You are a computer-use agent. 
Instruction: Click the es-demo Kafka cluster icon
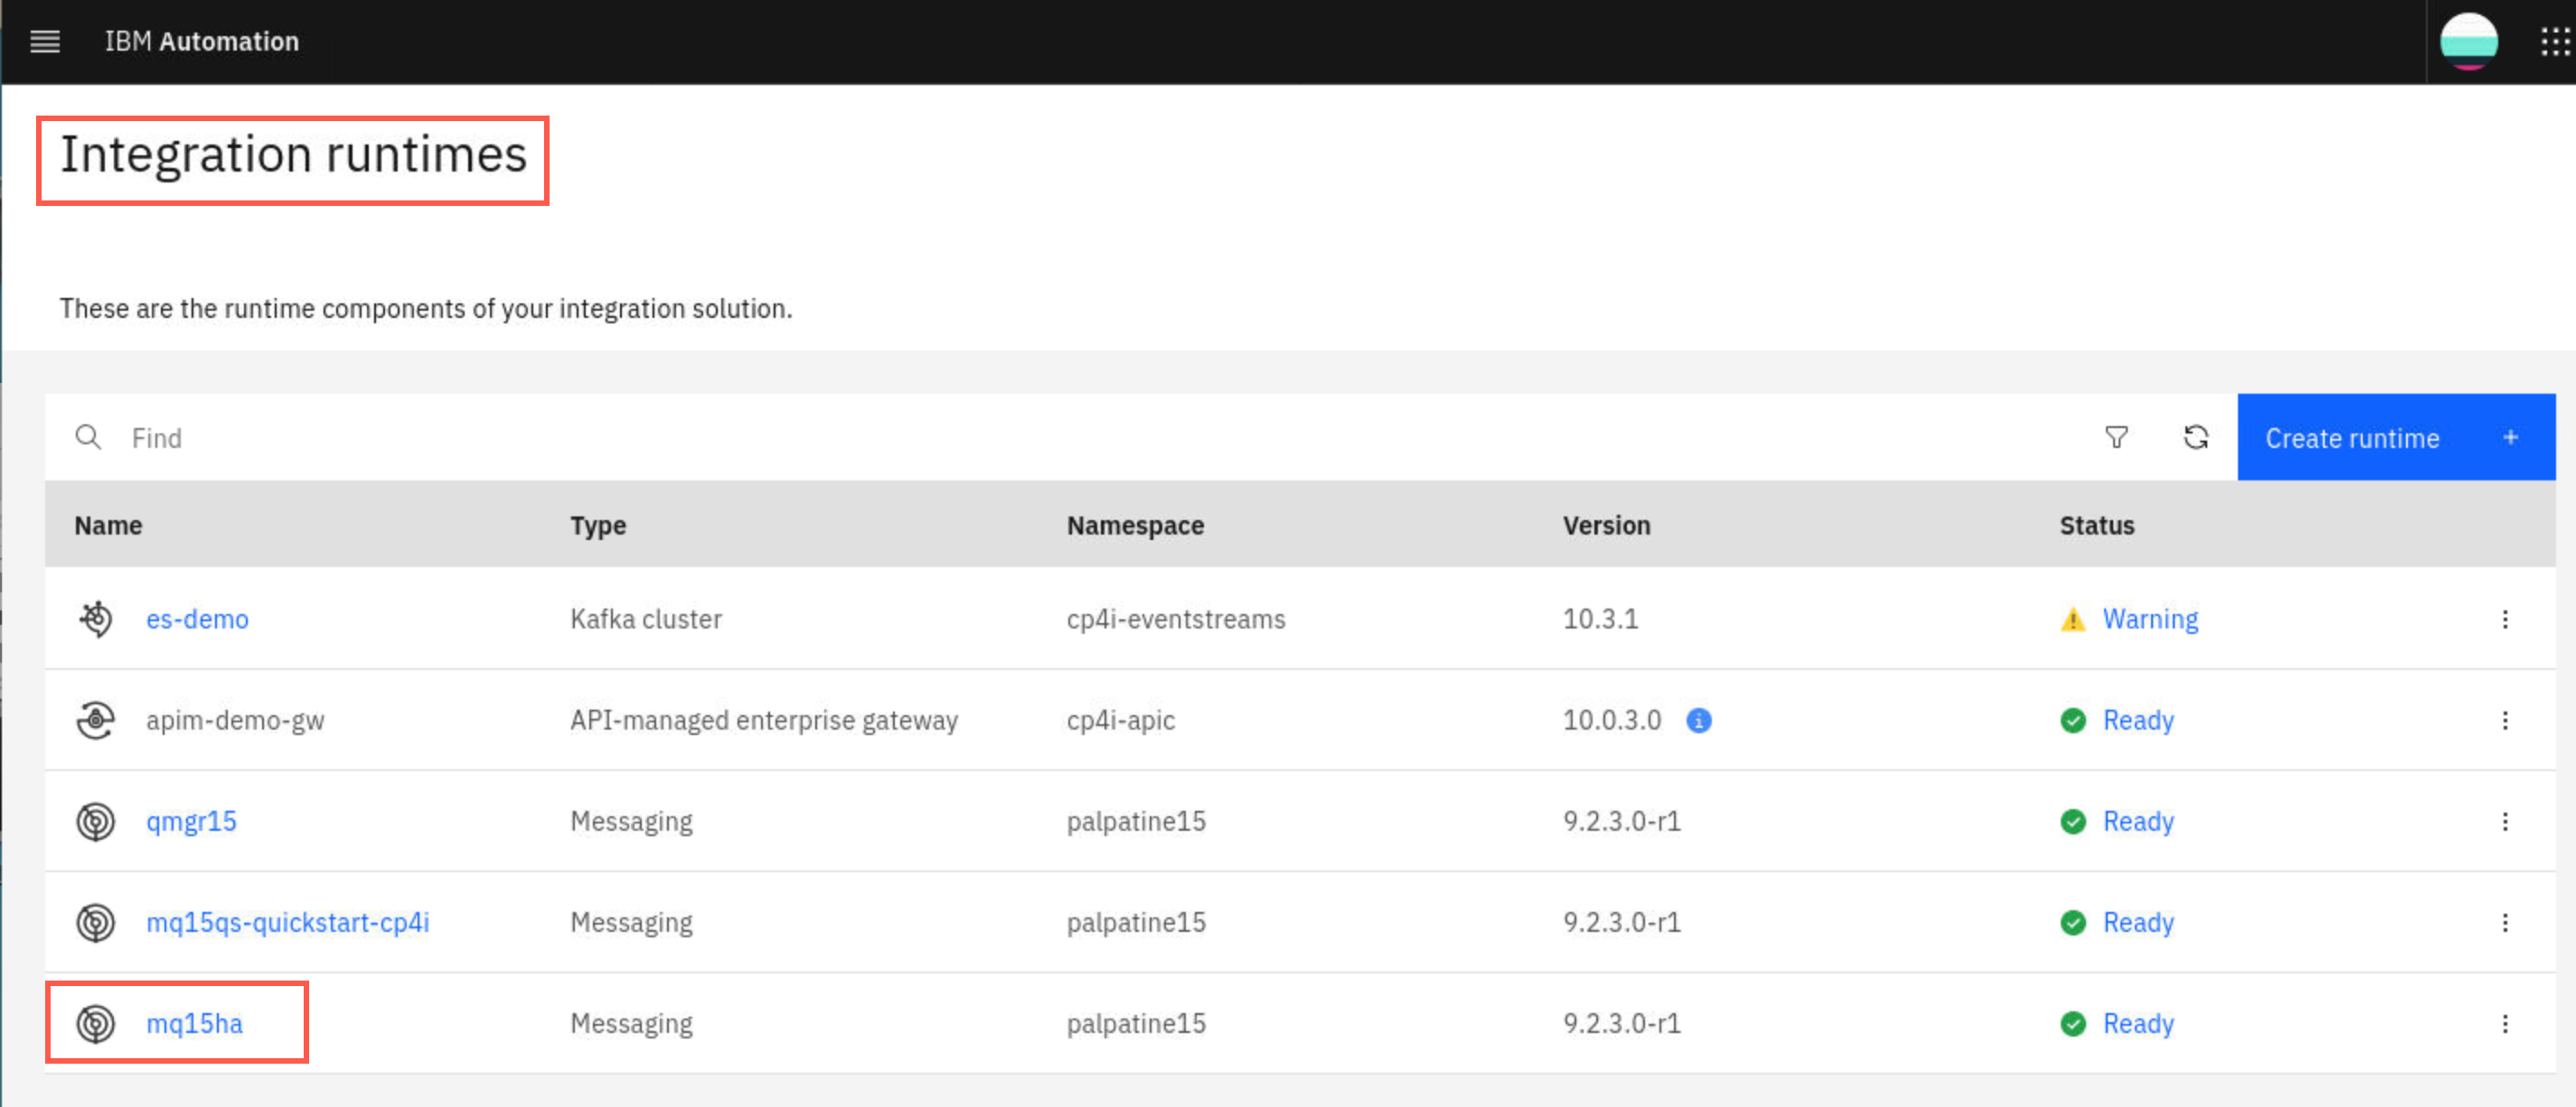click(x=96, y=619)
